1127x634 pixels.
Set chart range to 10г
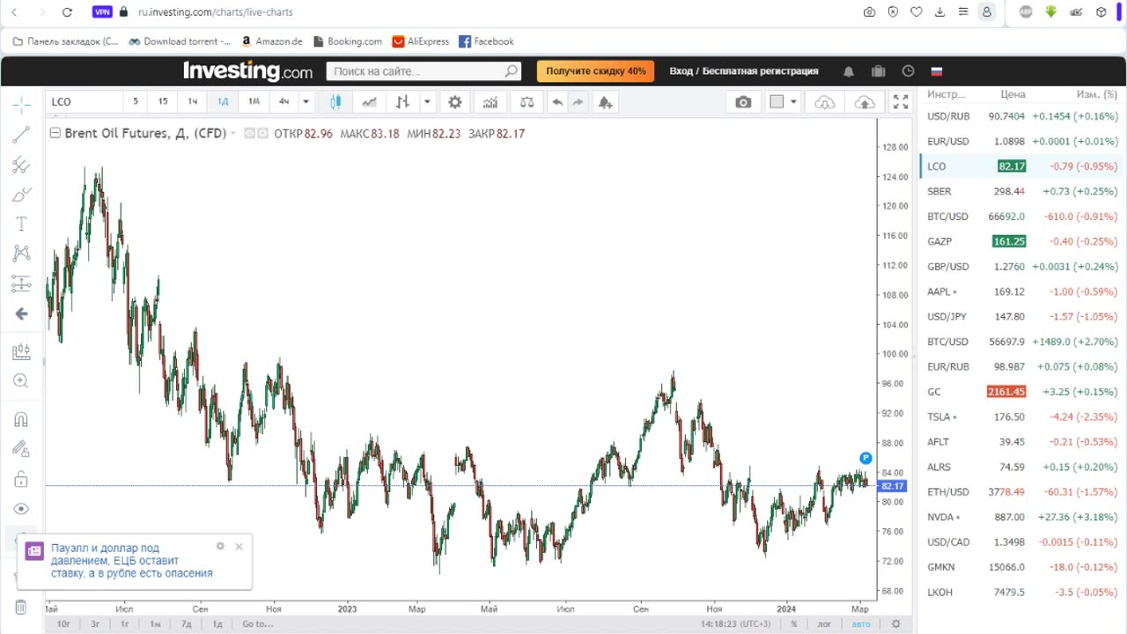pos(63,624)
